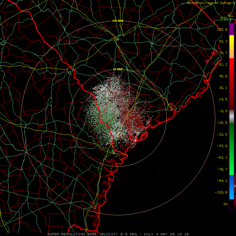Click the 45.6 legend value

point(223,76)
